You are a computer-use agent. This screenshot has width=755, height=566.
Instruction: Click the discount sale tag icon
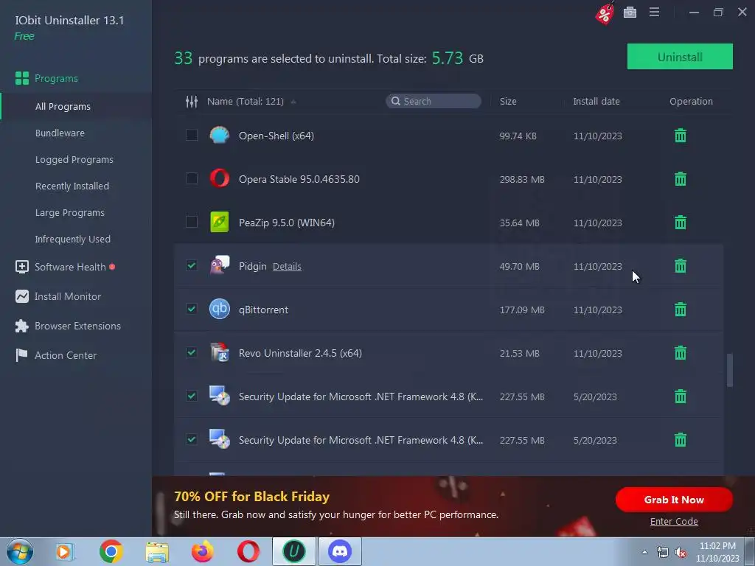[x=605, y=13]
